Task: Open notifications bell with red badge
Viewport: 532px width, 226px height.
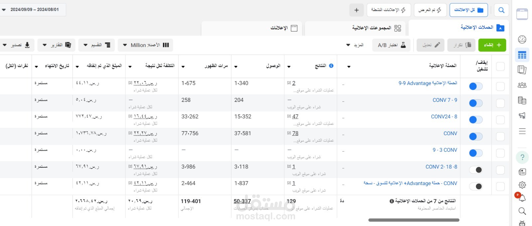Action: pyautogui.click(x=522, y=198)
